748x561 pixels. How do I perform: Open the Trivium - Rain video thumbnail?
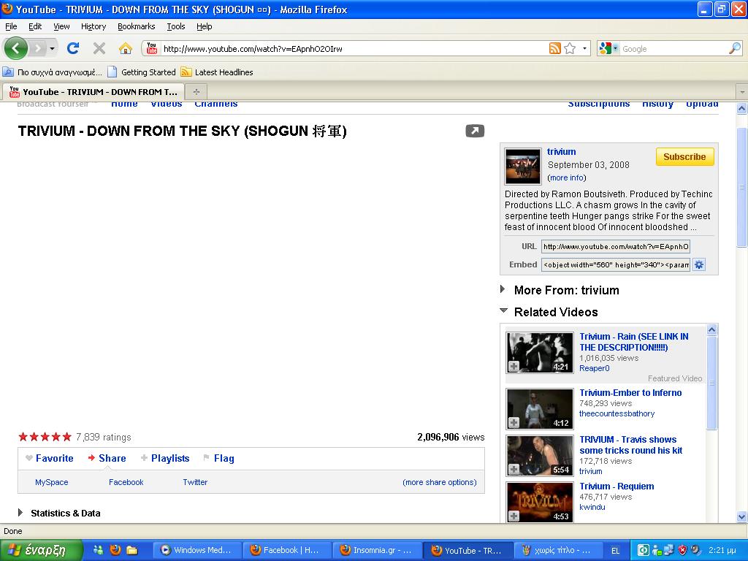point(540,353)
